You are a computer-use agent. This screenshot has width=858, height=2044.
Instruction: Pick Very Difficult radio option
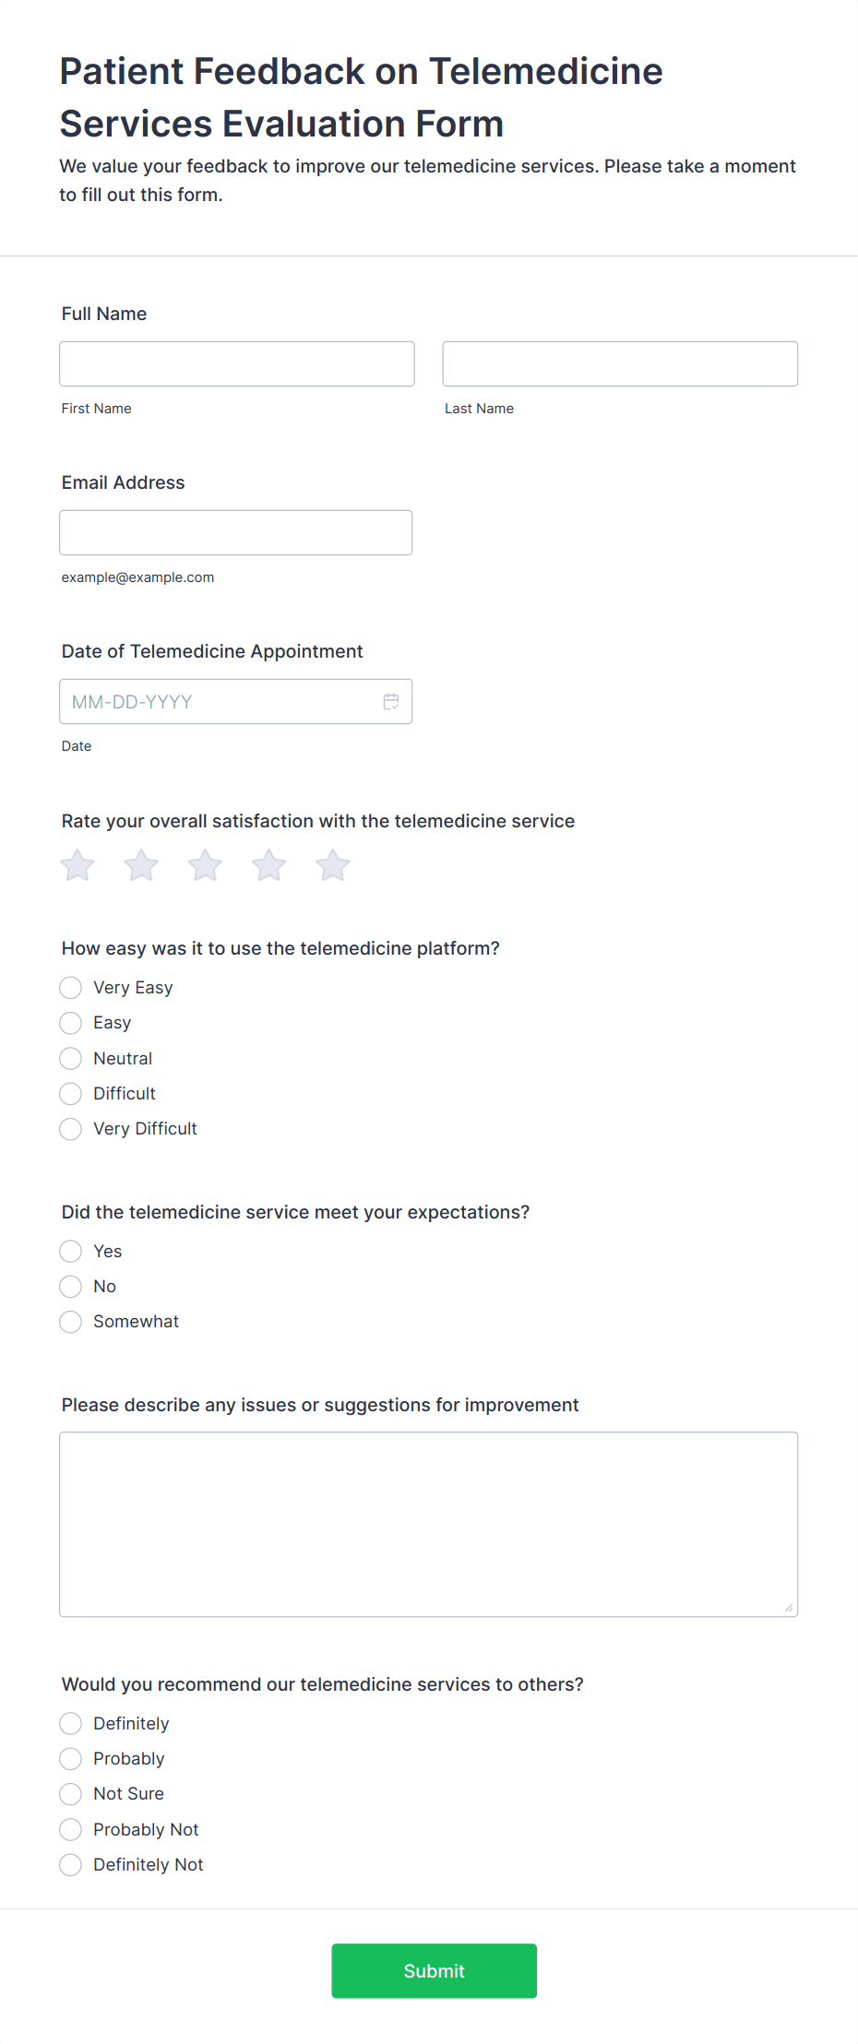(70, 1129)
